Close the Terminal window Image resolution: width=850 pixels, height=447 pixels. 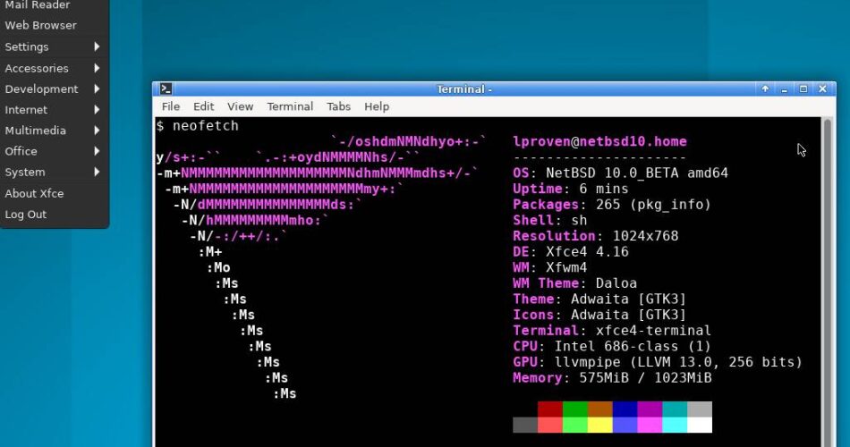pos(822,89)
